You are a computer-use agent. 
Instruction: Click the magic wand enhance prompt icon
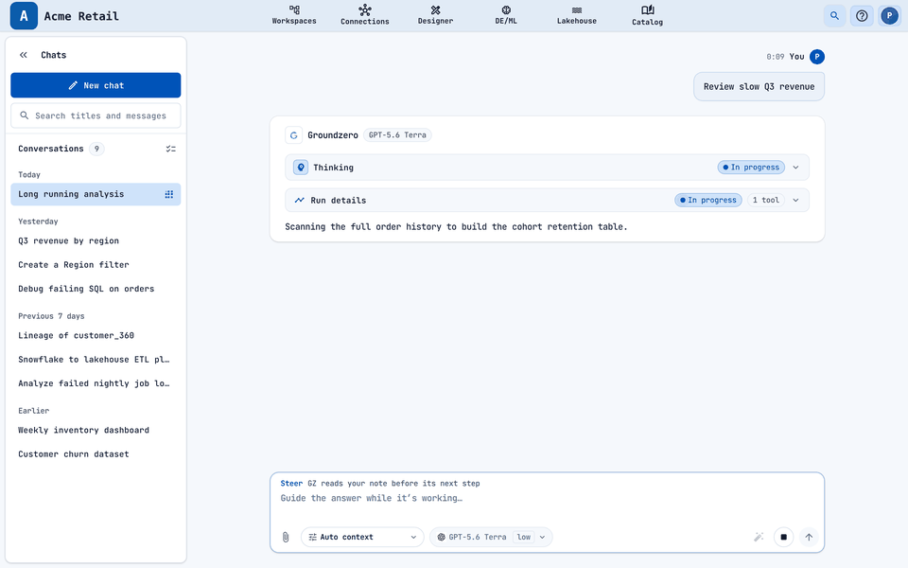[x=759, y=538]
